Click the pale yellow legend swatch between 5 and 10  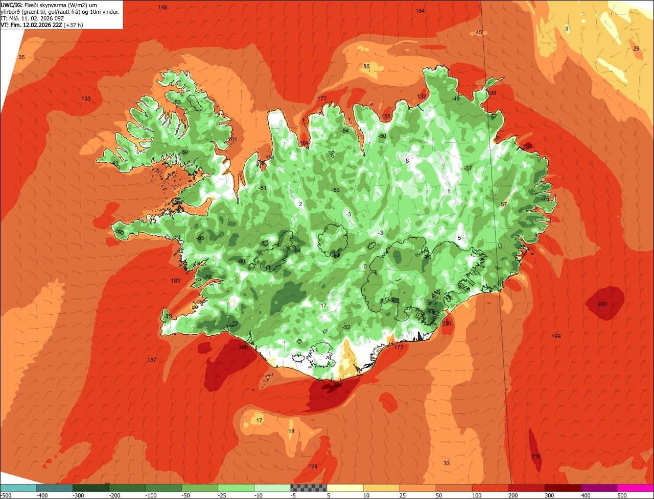click(345, 488)
